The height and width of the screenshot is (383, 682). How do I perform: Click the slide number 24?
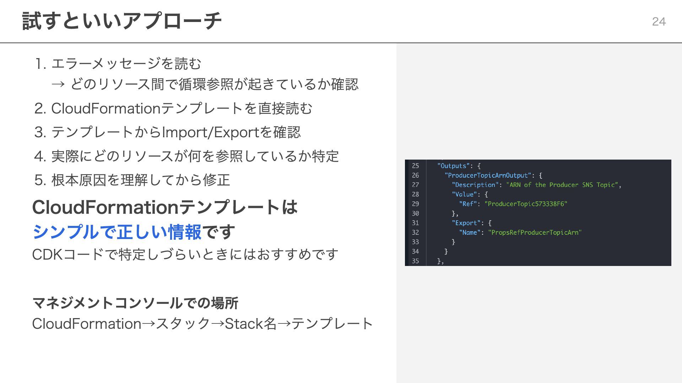pos(659,22)
